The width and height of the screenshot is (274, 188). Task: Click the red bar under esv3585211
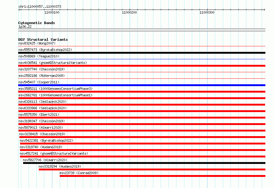[x=142, y=92]
